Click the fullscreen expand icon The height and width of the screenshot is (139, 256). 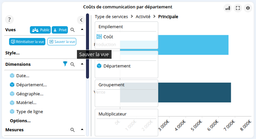[238, 8]
